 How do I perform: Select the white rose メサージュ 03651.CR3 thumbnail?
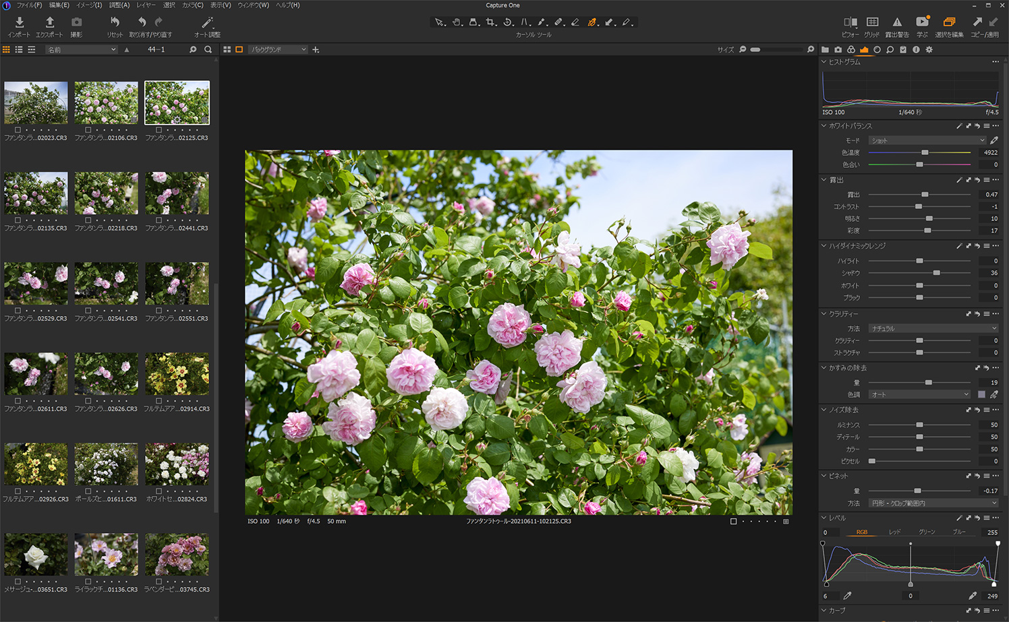pos(36,555)
